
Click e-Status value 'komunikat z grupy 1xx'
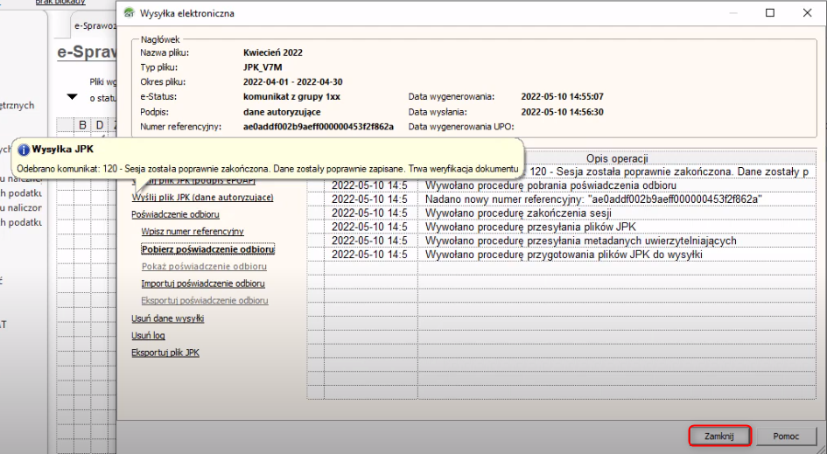point(291,97)
